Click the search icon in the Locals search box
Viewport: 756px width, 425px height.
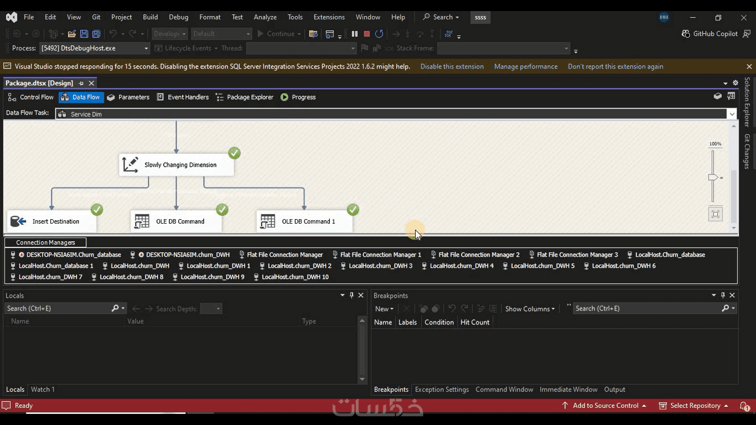point(115,308)
